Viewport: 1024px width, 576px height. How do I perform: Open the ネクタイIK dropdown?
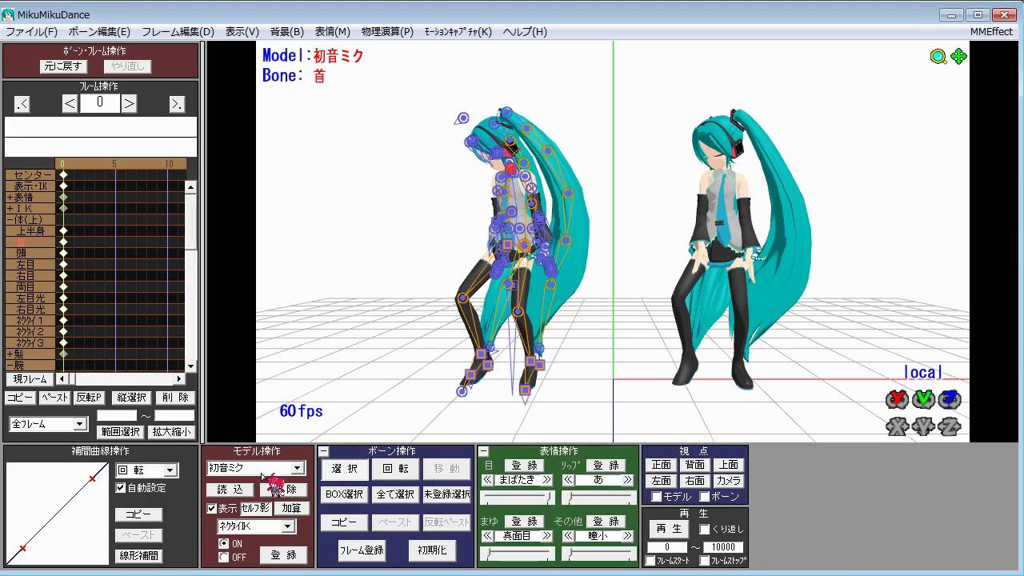(287, 526)
